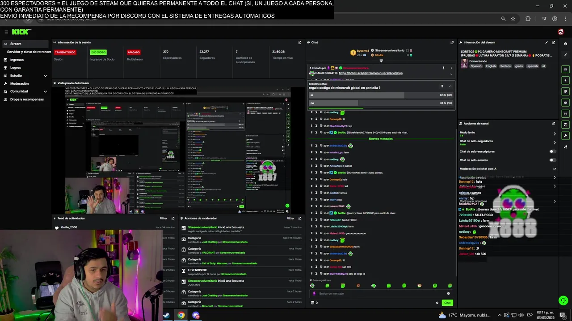Click Guille_2008 in activity feed

point(69,227)
